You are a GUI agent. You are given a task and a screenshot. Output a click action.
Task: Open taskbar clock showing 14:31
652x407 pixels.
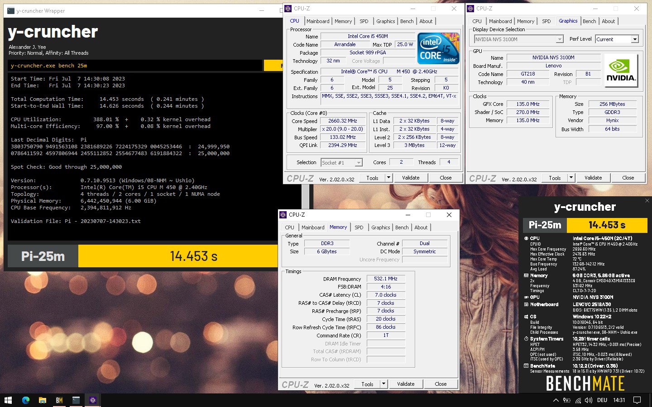coord(619,400)
